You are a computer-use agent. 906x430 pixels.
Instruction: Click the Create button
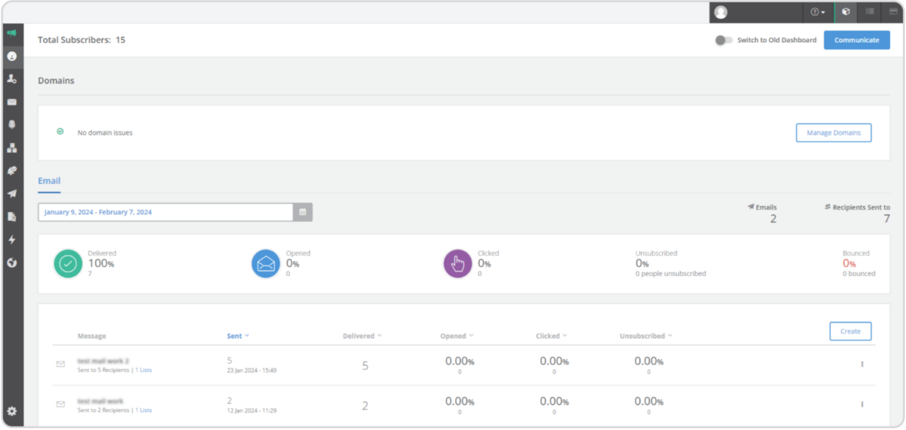(850, 331)
